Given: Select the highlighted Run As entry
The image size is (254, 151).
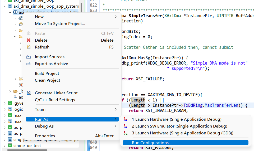Looking at the screenshot, I should click(x=72, y=119).
